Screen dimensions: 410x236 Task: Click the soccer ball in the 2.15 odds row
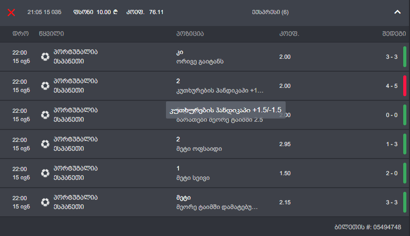click(45, 202)
